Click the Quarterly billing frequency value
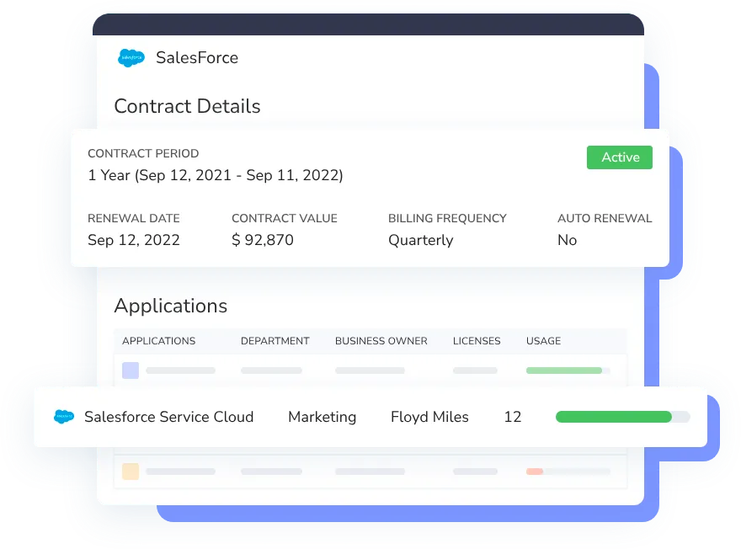Viewport: 741px width, 549px height. [420, 240]
